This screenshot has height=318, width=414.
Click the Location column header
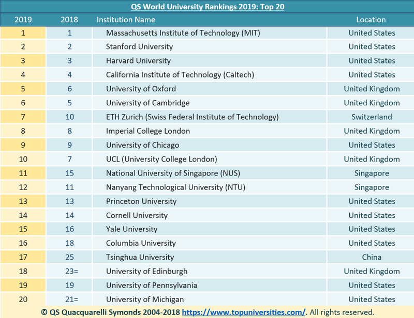(x=371, y=20)
